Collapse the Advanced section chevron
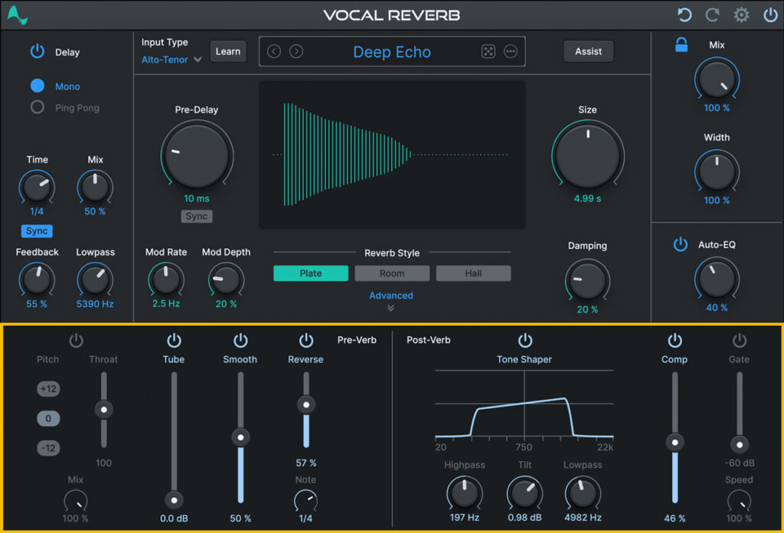The height and width of the screenshot is (533, 784). (x=391, y=308)
